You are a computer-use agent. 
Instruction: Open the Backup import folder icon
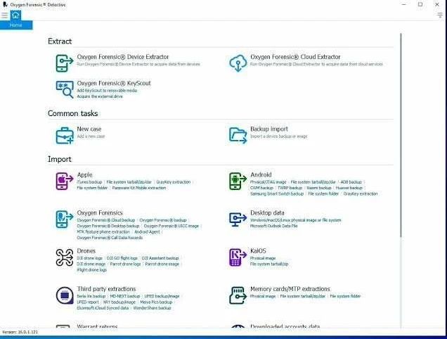pyautogui.click(x=238, y=135)
